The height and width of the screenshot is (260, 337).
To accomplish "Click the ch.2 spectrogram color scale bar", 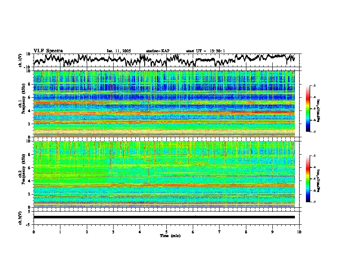I will click(x=308, y=179).
